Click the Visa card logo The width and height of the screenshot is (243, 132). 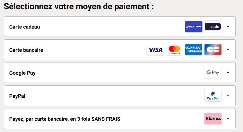click(155, 50)
